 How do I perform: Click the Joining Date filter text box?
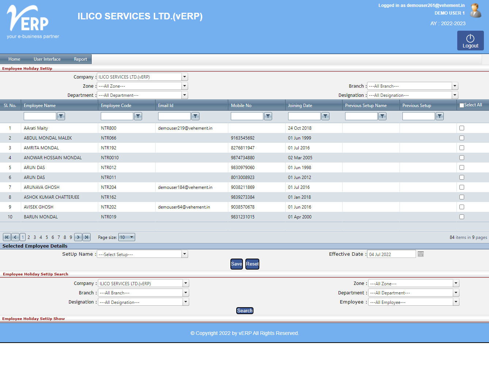(x=304, y=116)
